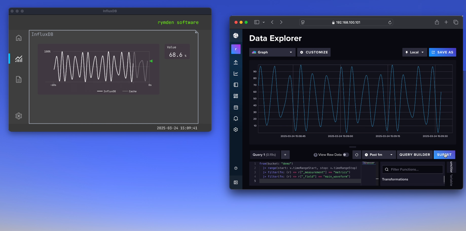
Task: Toggle View Raw Data switch
Action: pos(346,155)
